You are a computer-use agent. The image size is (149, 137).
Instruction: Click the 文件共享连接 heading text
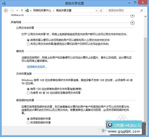pyautogui.click(x=24, y=74)
